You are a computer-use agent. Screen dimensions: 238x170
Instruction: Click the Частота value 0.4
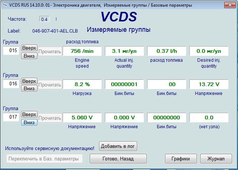(x=44, y=19)
